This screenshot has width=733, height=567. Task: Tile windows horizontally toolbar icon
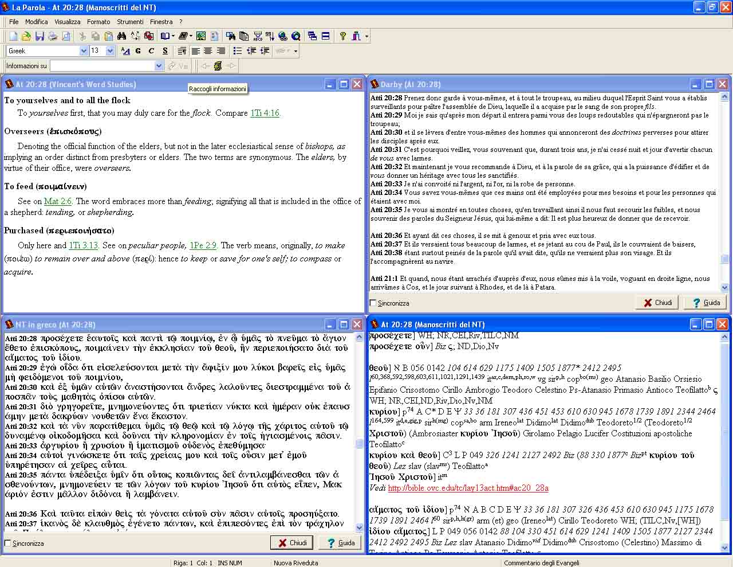tap(325, 36)
